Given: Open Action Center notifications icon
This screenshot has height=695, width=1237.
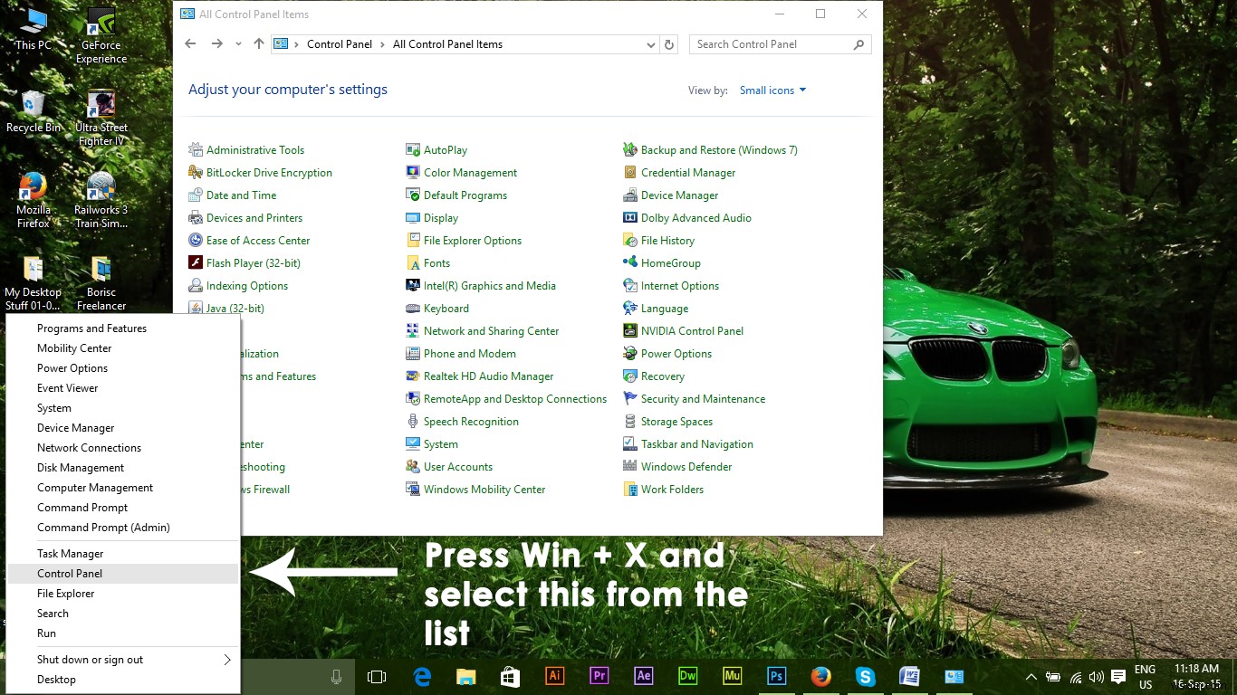Looking at the screenshot, I should pos(1118,676).
